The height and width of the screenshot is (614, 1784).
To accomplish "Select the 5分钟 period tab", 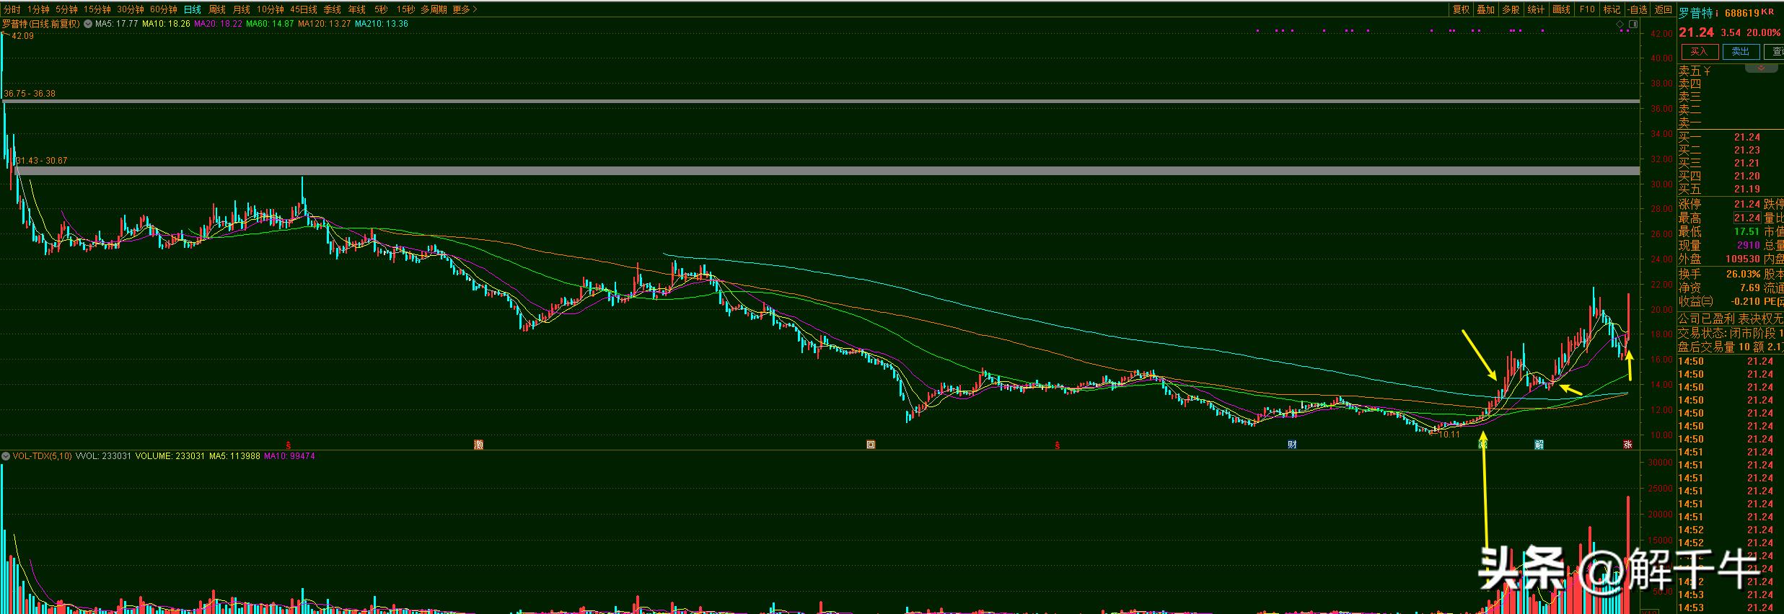I will tap(66, 9).
